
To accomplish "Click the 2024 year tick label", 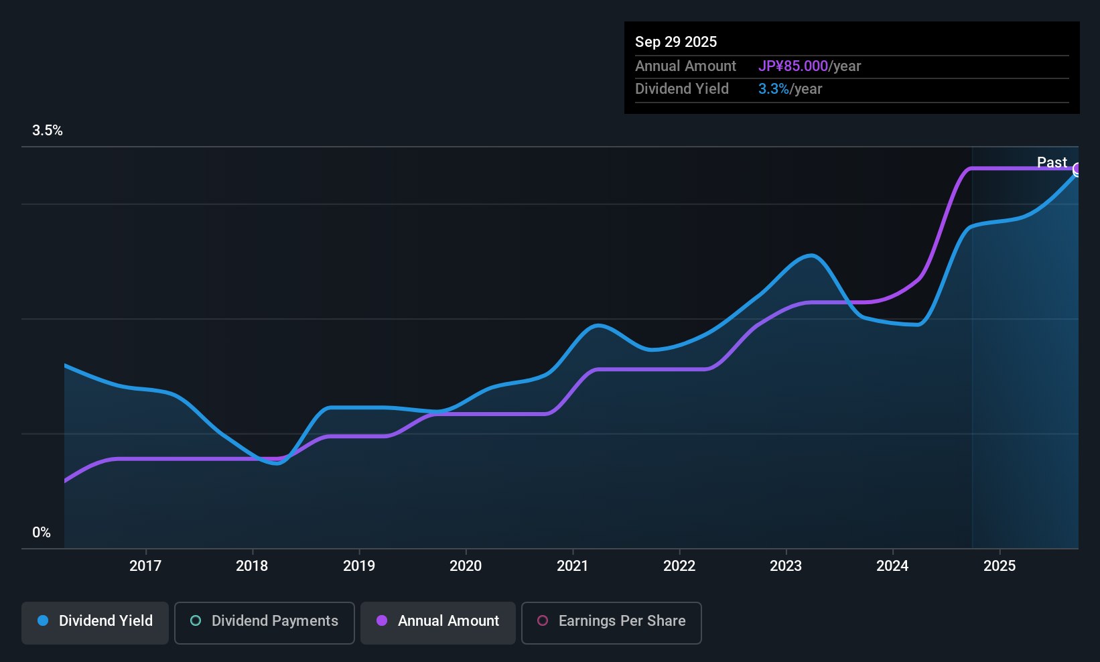I will (892, 566).
